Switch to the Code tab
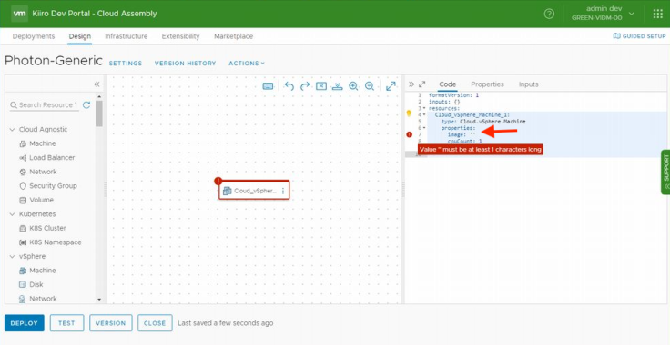Screen dimensions: 670x345 pos(447,84)
